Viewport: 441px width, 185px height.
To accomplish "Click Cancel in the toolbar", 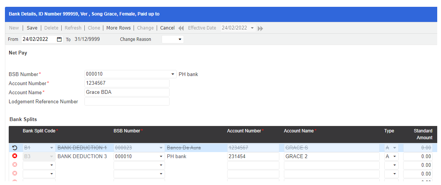I will [x=167, y=28].
